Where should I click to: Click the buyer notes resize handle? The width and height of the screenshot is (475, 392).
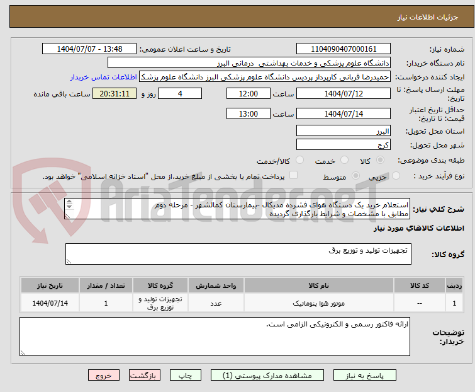(x=24, y=352)
